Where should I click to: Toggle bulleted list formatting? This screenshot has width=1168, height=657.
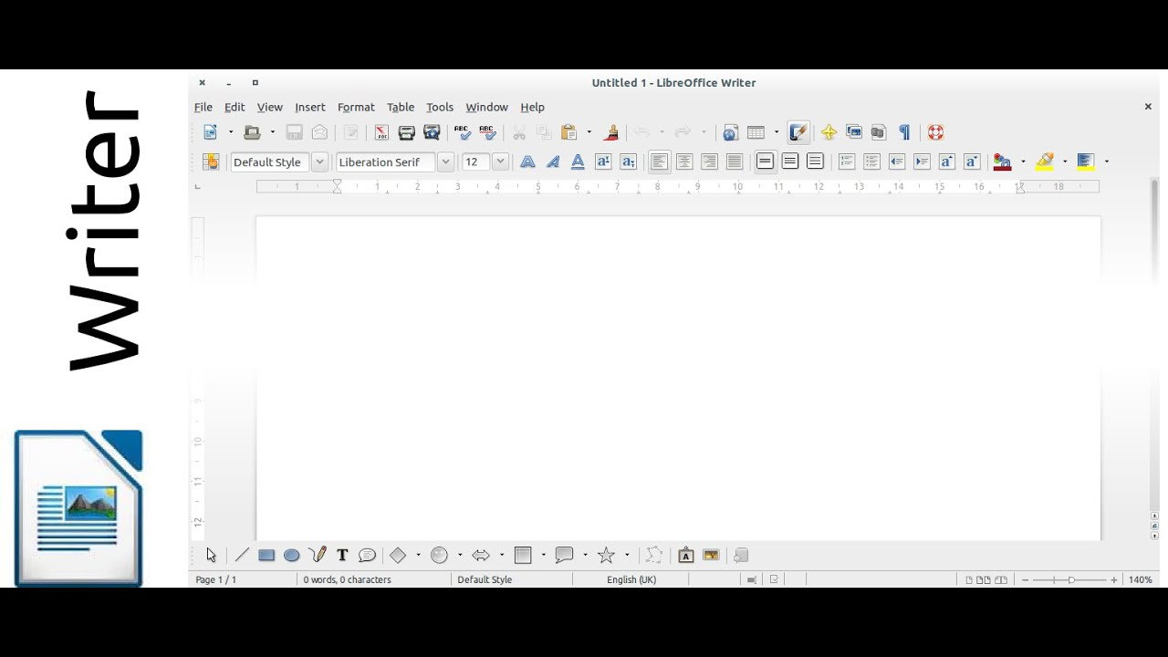[x=871, y=162]
